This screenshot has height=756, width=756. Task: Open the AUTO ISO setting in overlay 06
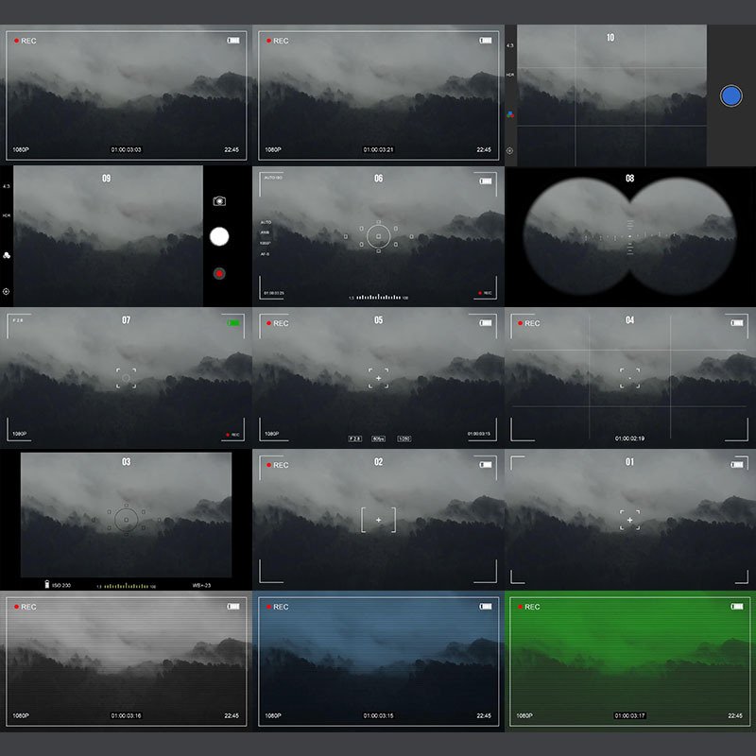pyautogui.click(x=273, y=178)
